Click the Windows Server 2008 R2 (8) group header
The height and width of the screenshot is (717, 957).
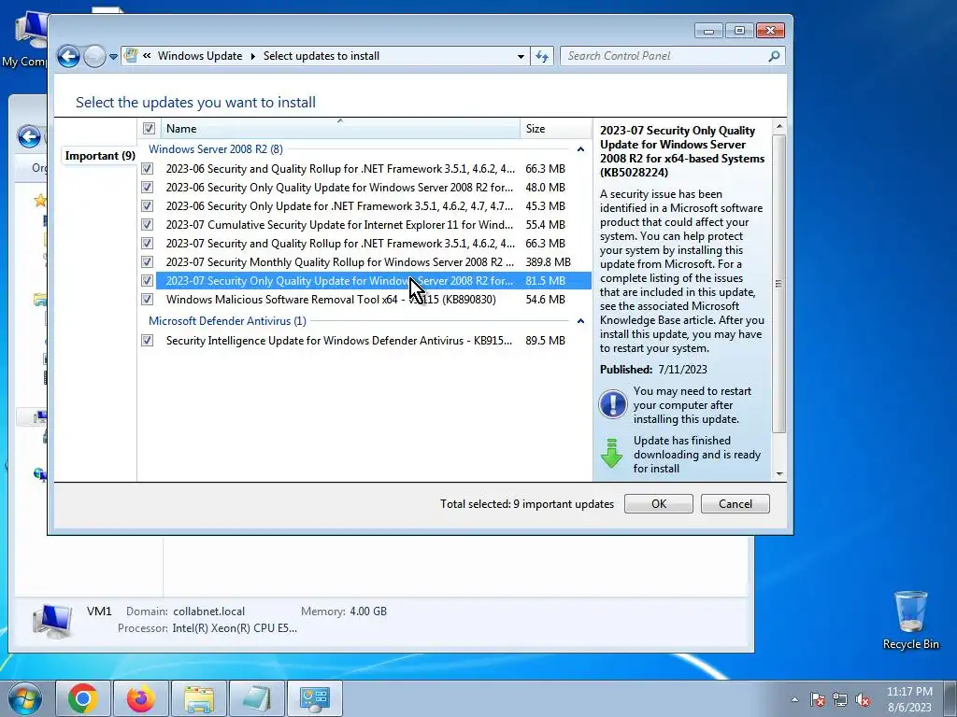coord(216,149)
